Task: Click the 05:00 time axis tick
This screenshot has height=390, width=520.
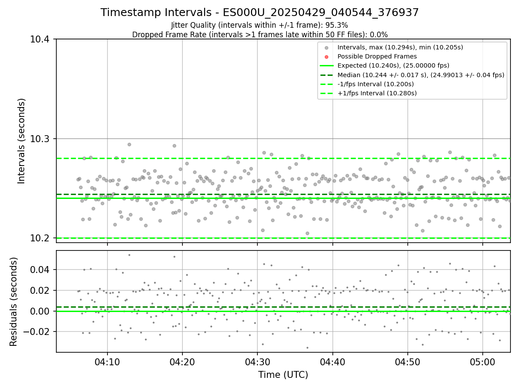Action: click(483, 362)
